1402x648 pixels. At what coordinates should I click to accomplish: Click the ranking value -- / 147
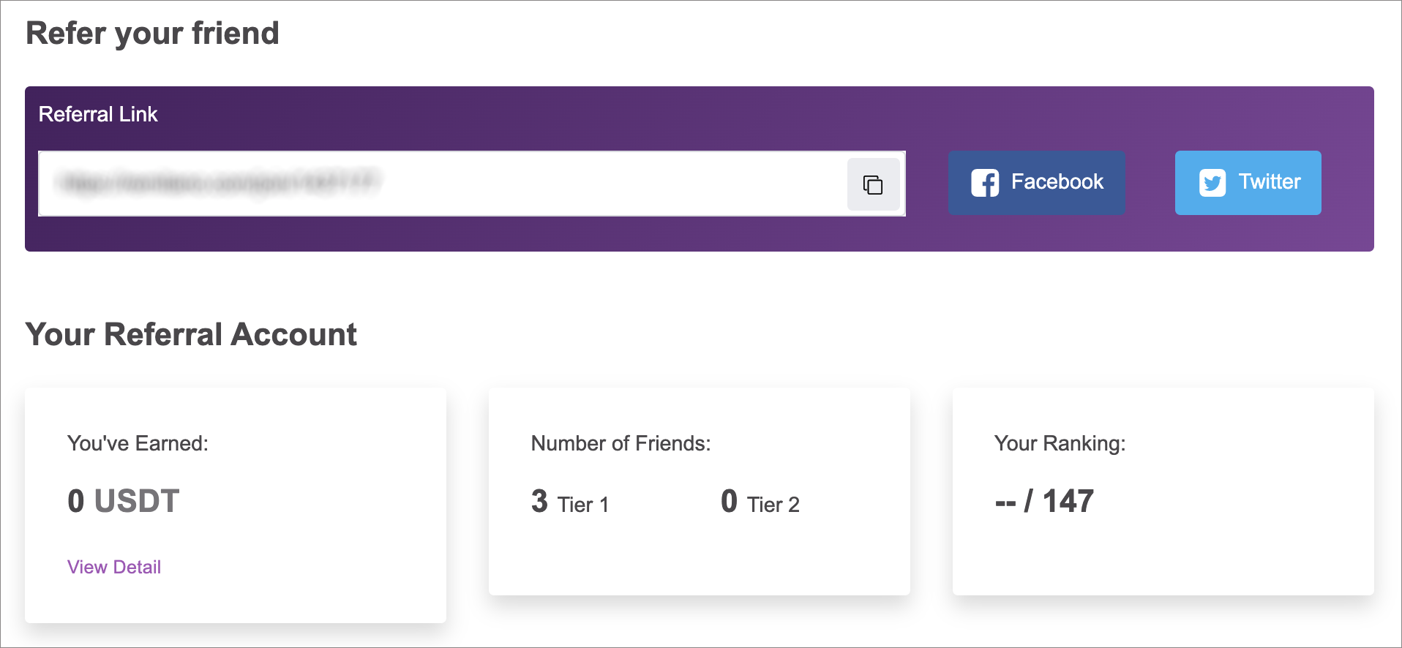1043,501
